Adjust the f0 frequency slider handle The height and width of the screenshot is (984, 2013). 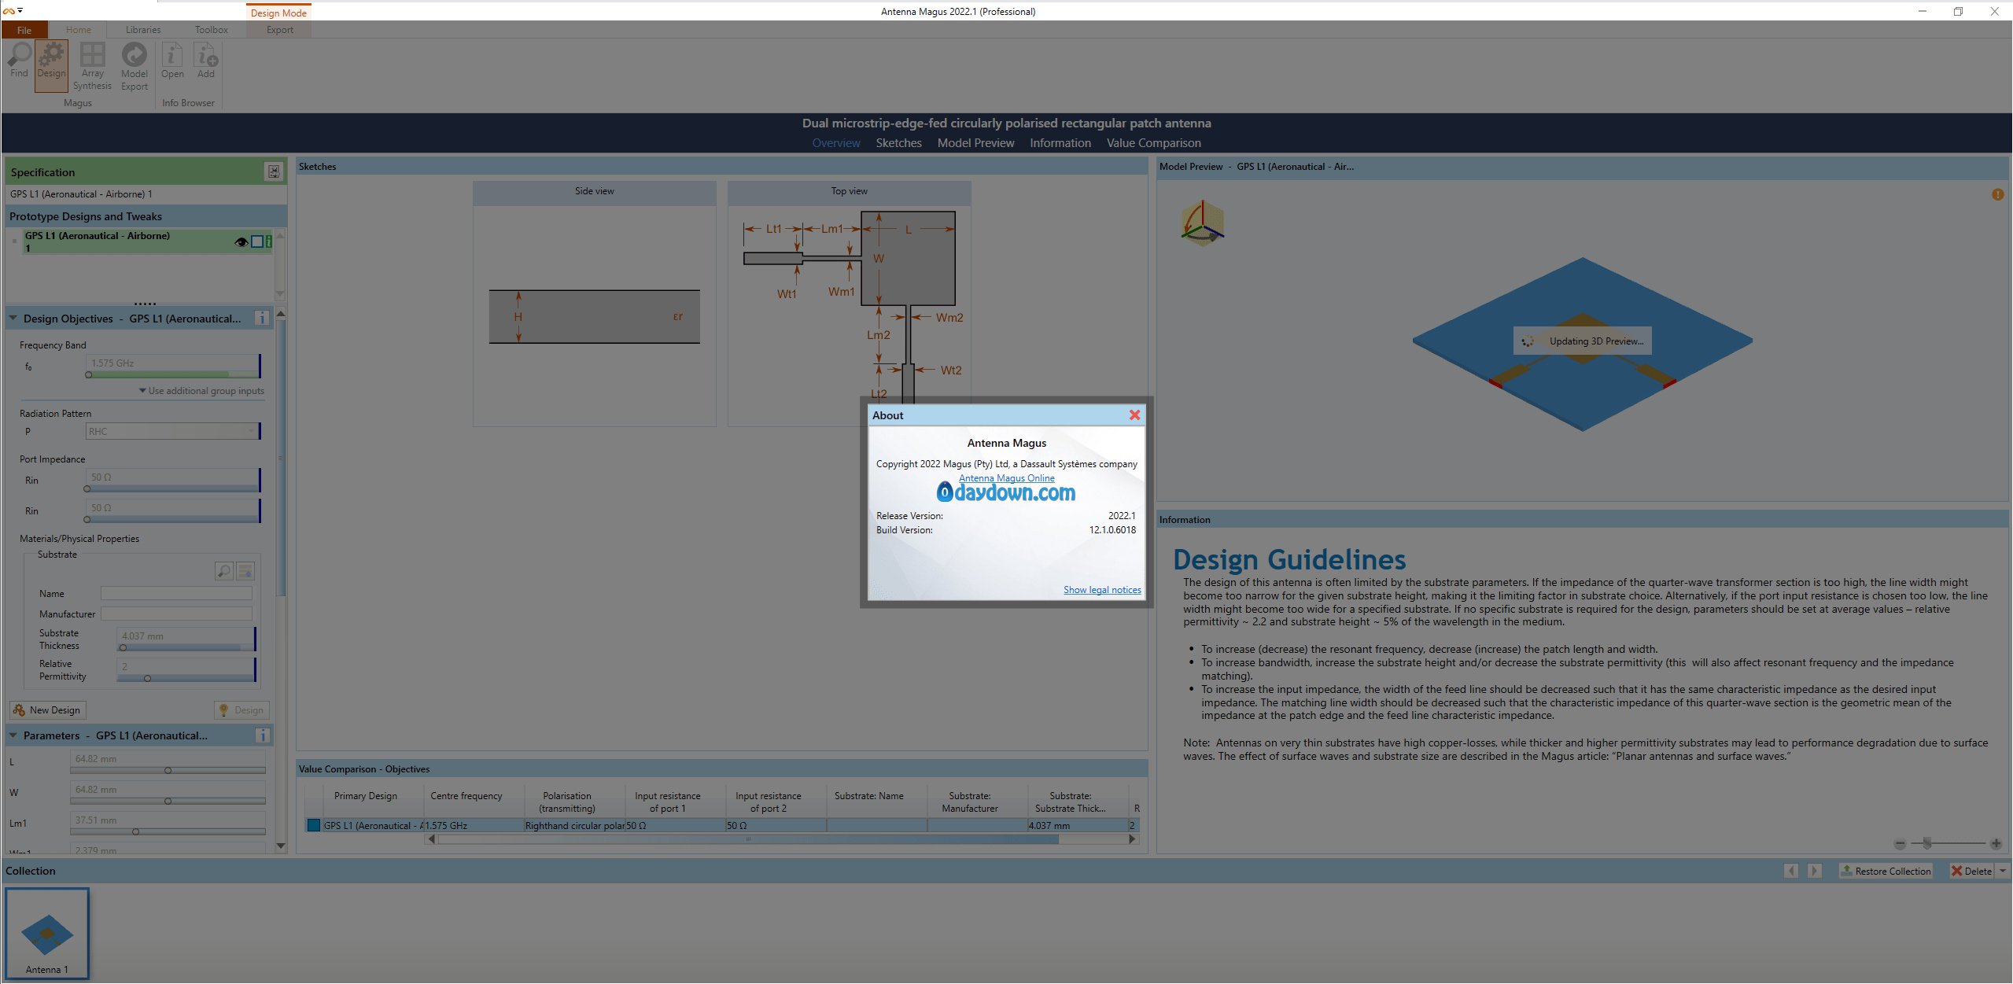click(89, 375)
